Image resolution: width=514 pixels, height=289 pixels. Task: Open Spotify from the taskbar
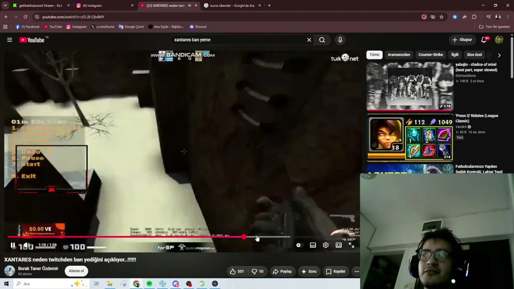pos(149,284)
